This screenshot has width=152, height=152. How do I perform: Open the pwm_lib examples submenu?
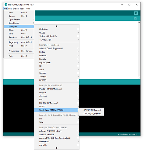57,145
